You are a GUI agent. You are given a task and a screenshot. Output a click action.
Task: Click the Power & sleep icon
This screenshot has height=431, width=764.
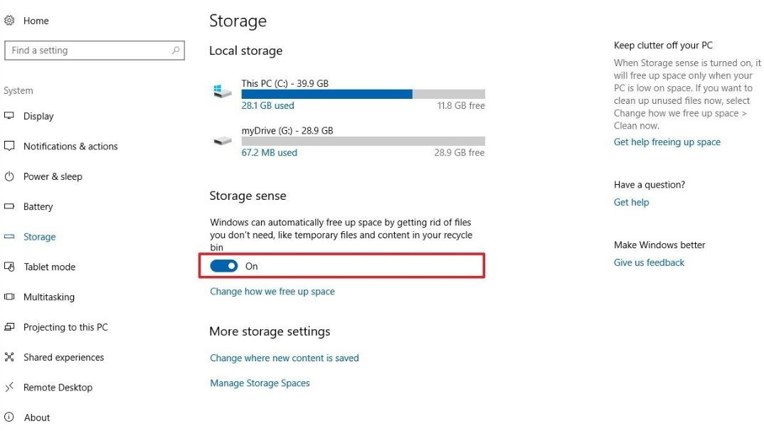tap(9, 176)
